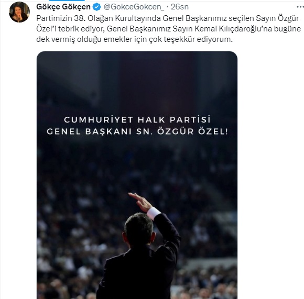The width and height of the screenshot is (304, 299).
Task: Click the words Özel'i tebrik ediyor
Action: [71, 29]
